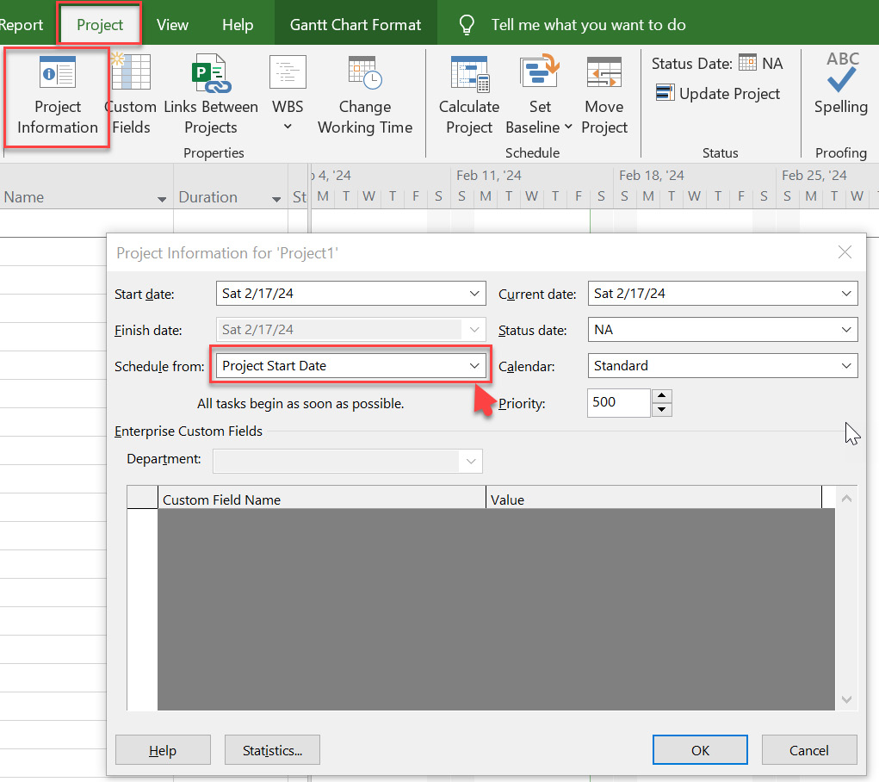Decrease the Priority value

[x=661, y=409]
